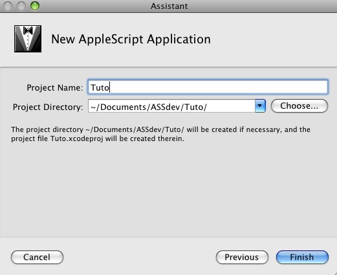Click the Assistant window title
This screenshot has height=275, width=337.
169,6
